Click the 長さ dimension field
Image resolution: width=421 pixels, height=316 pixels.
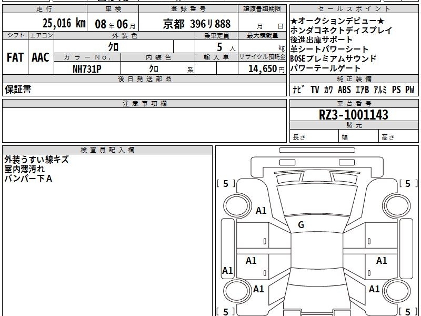[x=314, y=137]
